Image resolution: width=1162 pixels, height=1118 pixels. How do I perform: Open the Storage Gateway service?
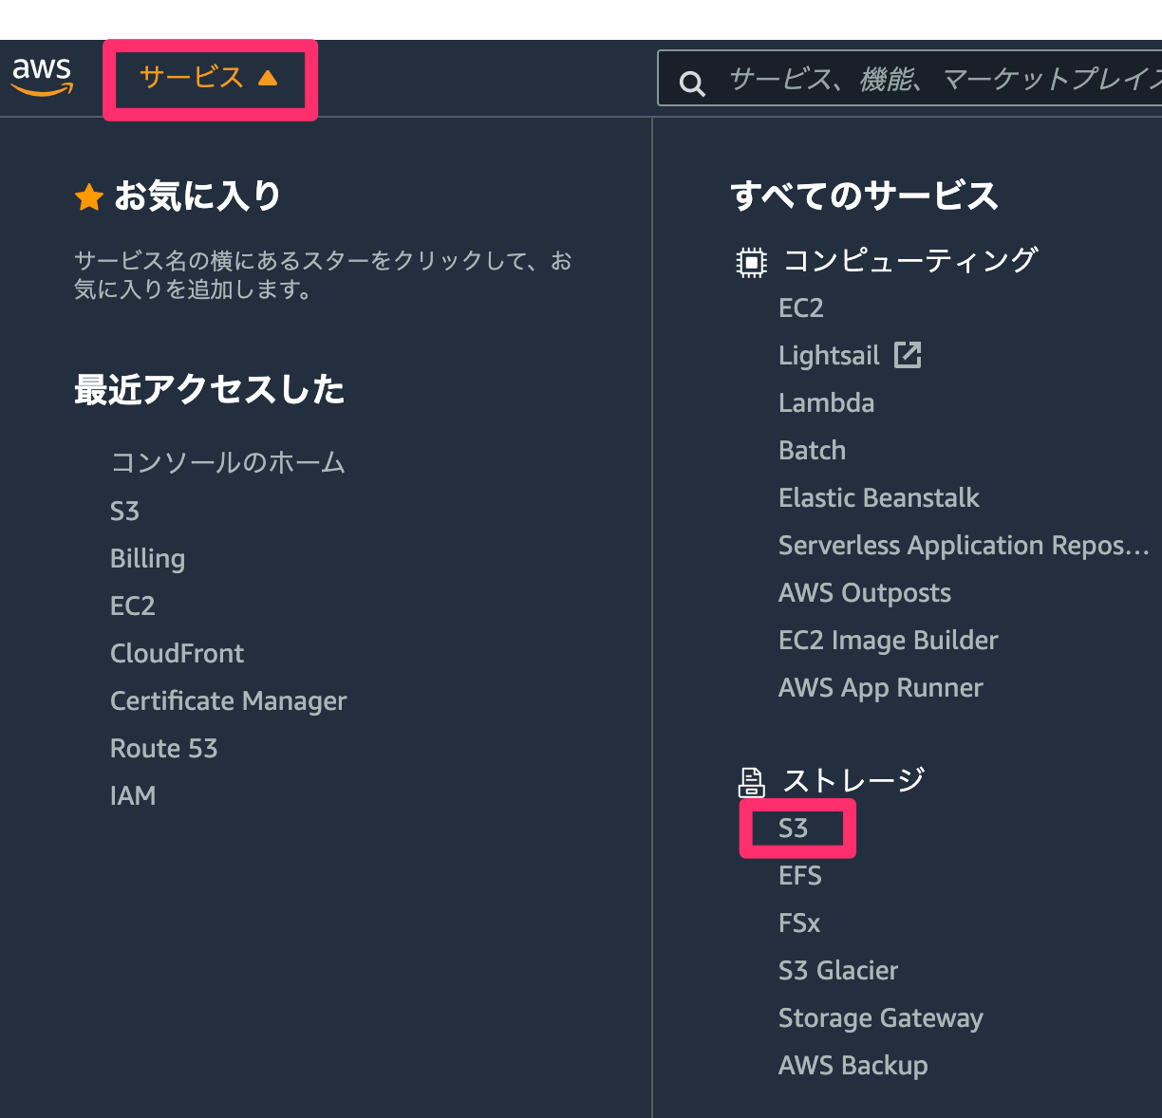880,1017
